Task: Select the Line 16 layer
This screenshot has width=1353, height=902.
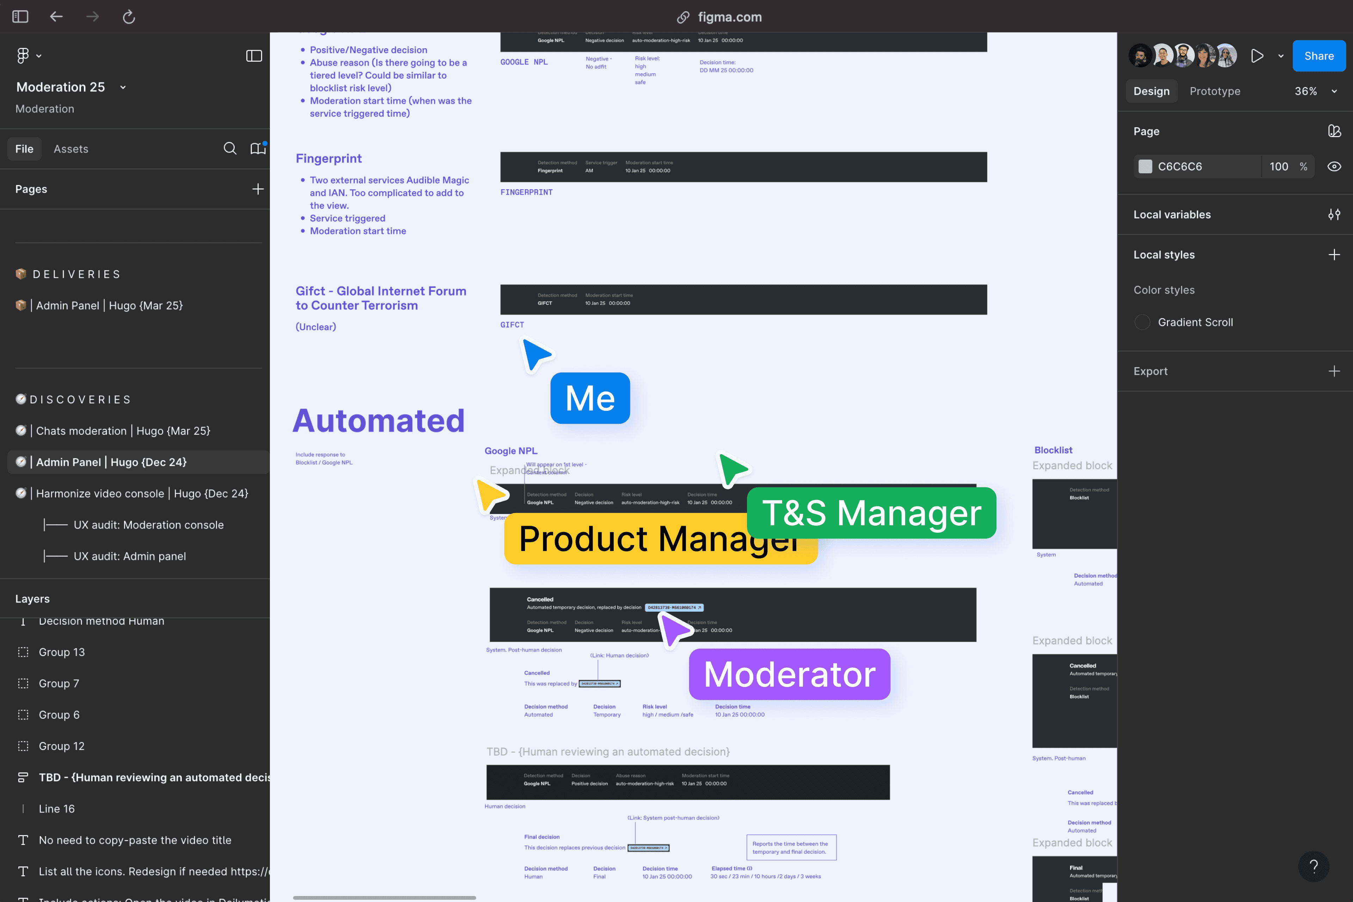Action: [56, 809]
